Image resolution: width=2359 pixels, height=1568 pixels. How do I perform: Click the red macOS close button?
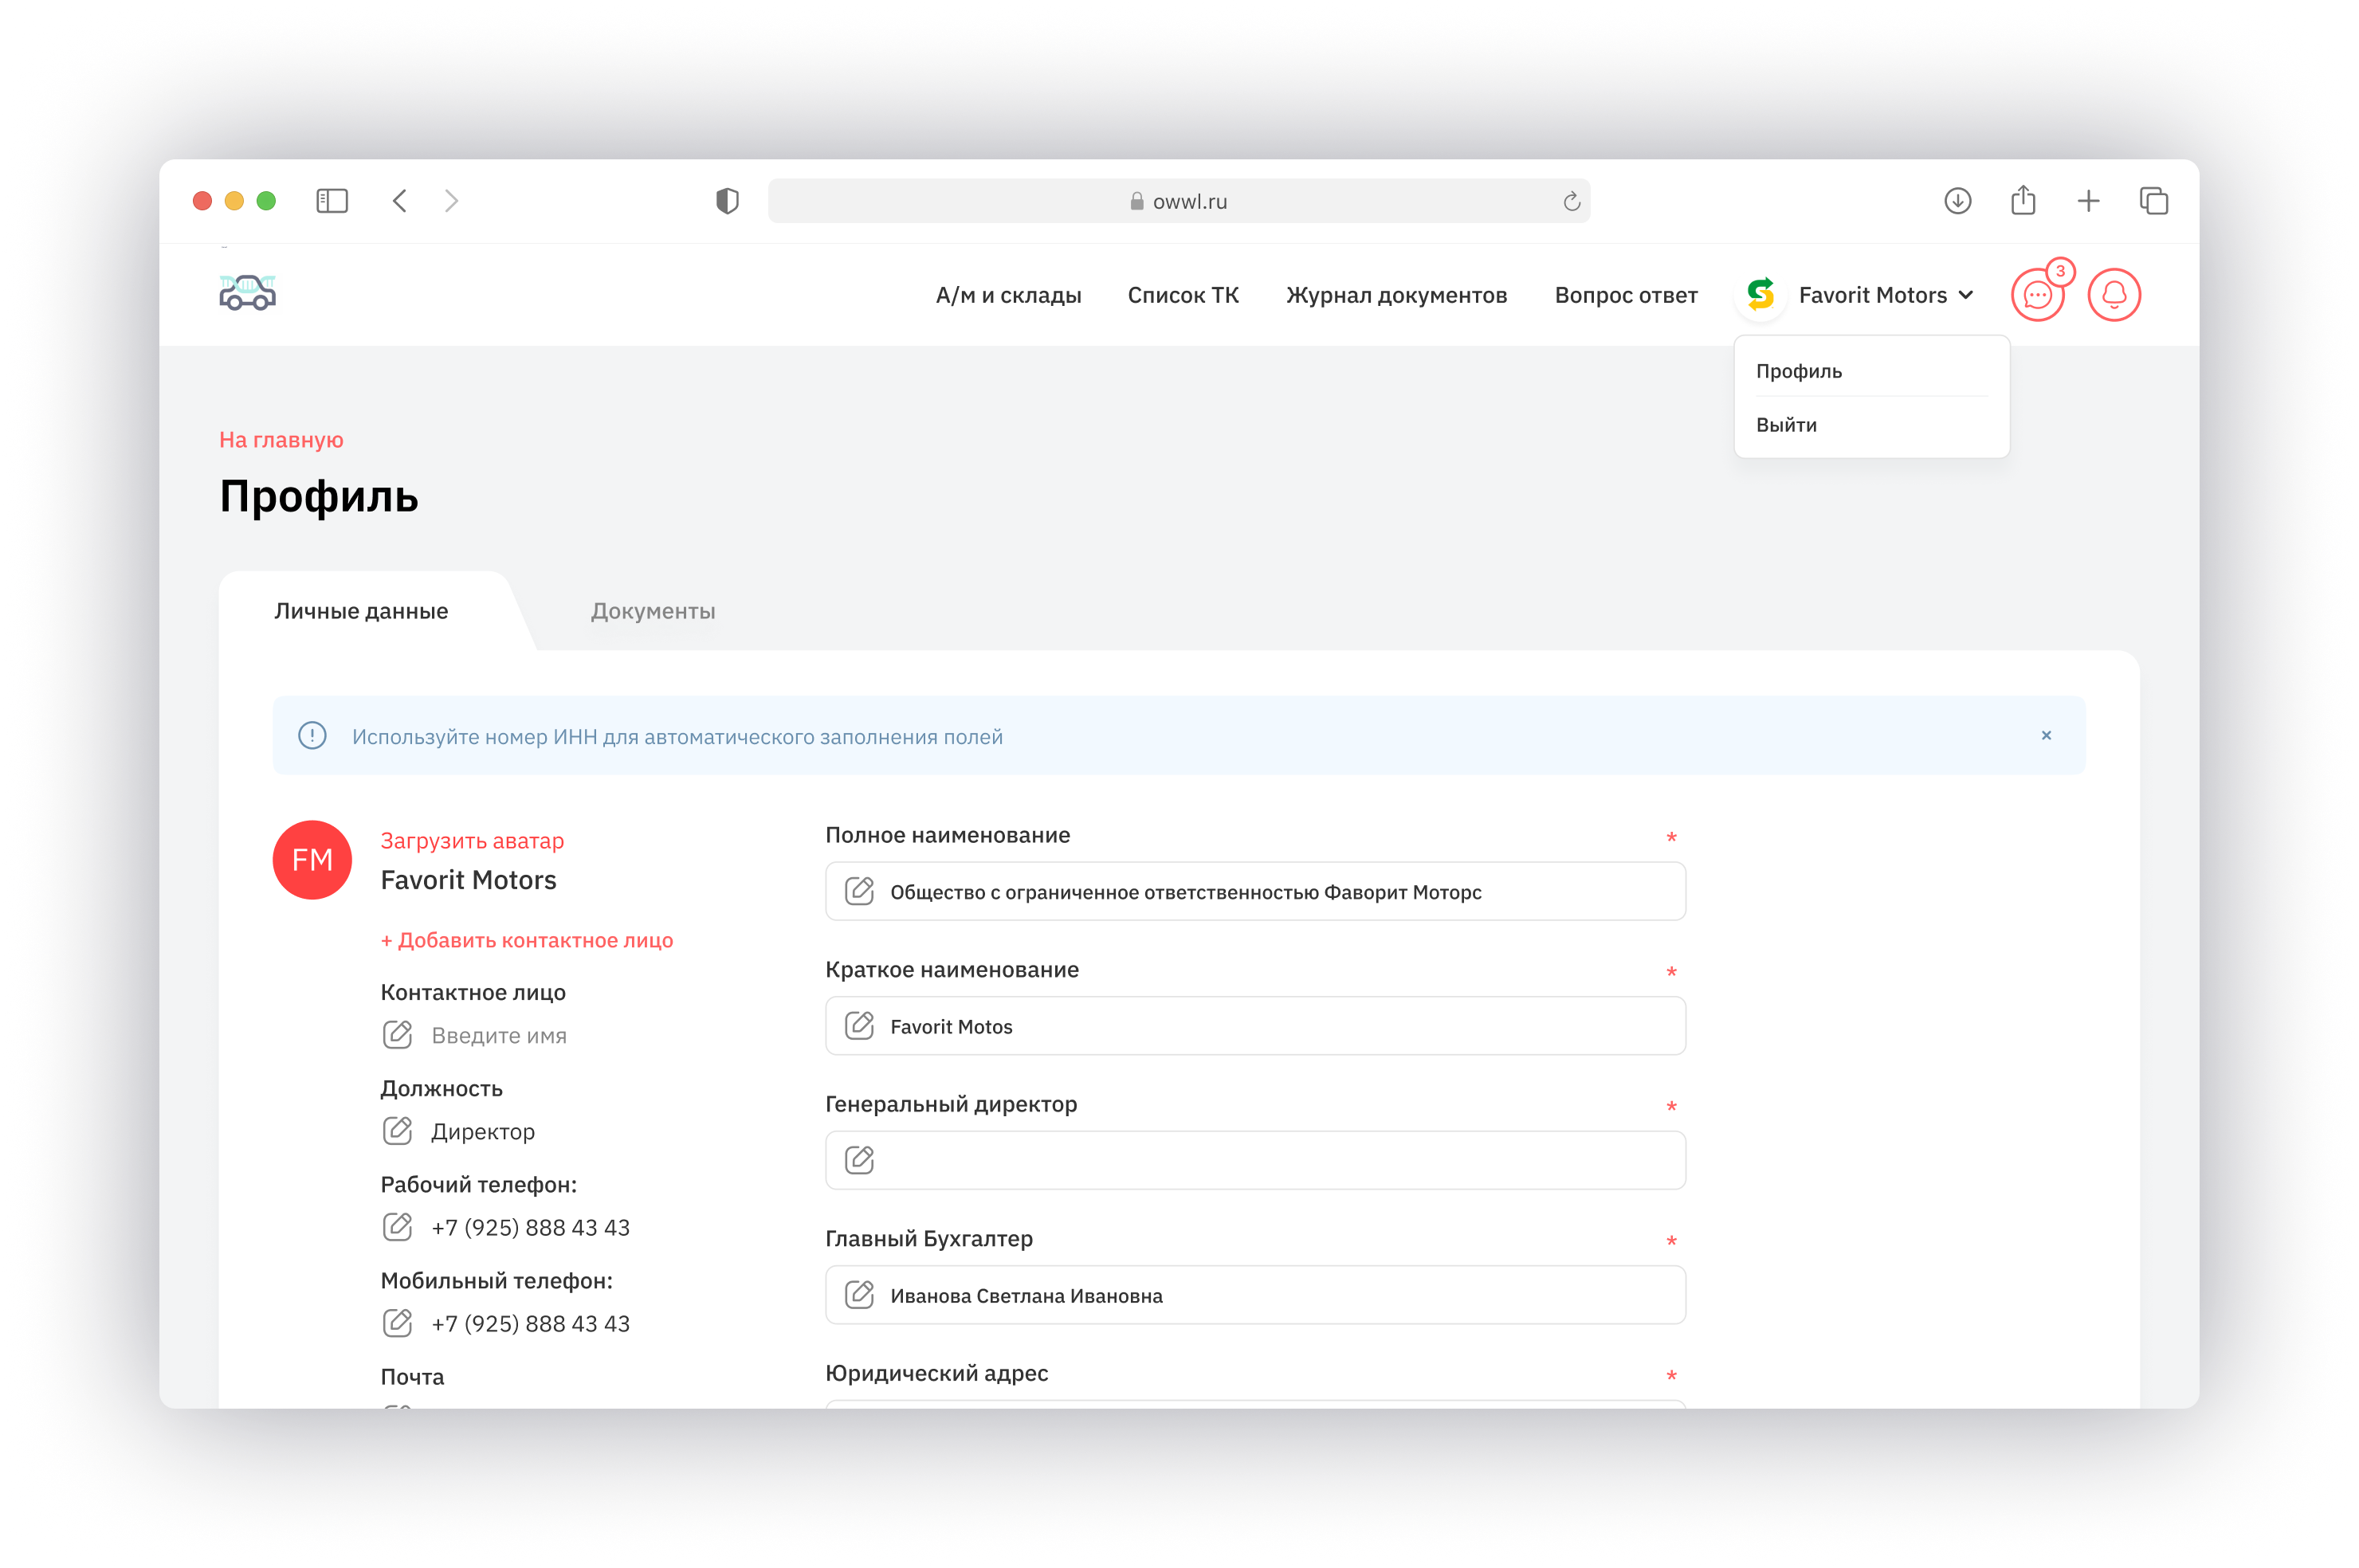click(202, 201)
